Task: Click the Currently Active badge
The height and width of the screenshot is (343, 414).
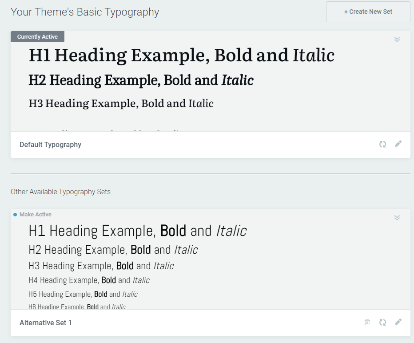Action: pyautogui.click(x=37, y=37)
